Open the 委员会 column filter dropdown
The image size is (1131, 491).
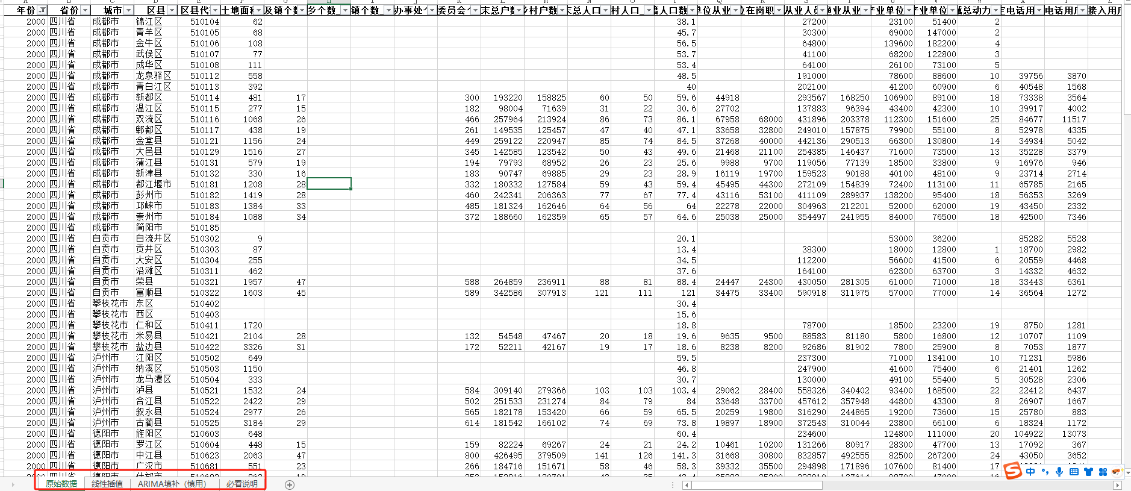coord(475,10)
